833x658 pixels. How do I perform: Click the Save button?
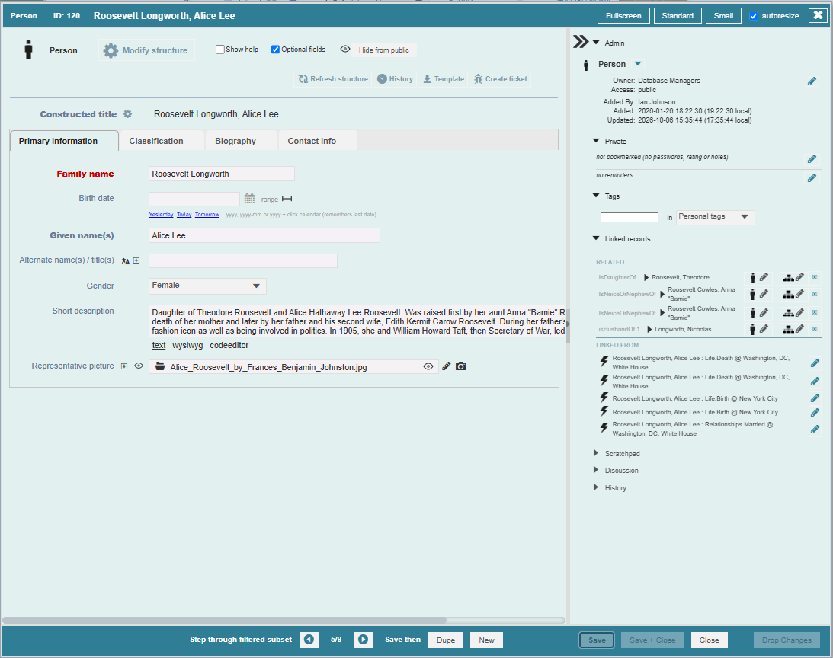click(x=597, y=640)
